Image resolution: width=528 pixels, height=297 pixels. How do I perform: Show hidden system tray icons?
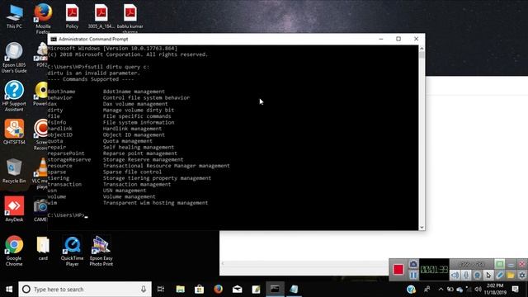(x=441, y=290)
